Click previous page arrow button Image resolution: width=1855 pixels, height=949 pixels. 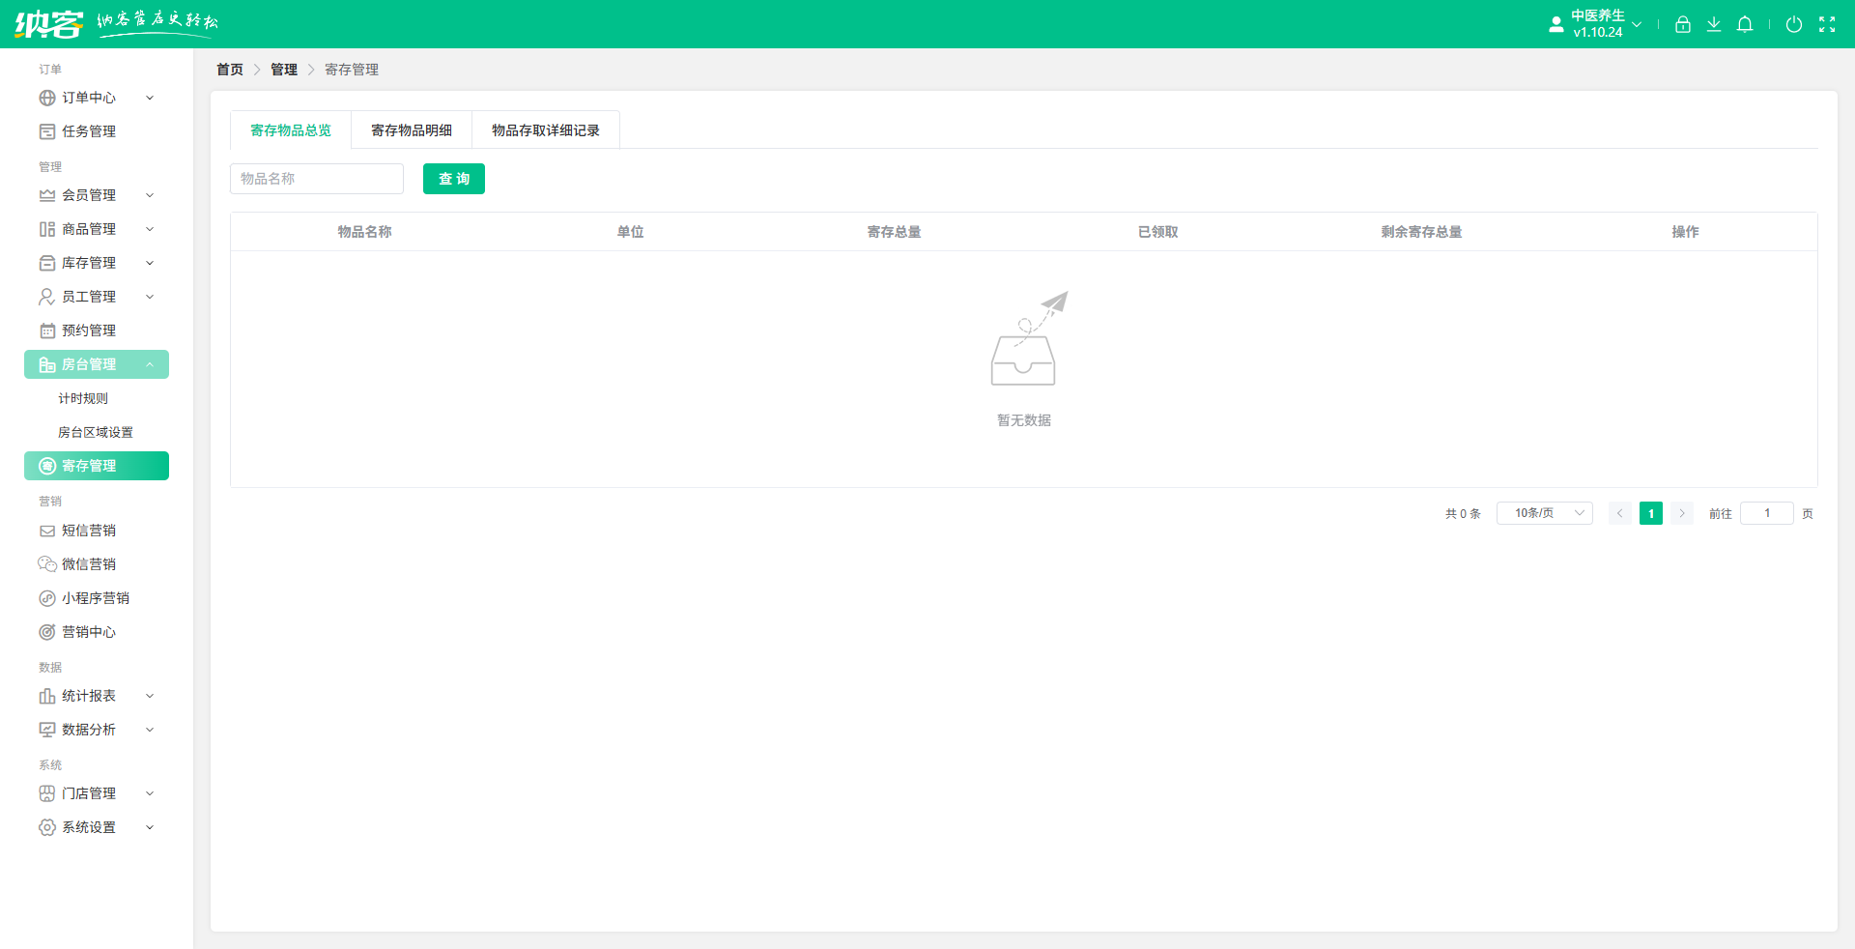coord(1620,513)
